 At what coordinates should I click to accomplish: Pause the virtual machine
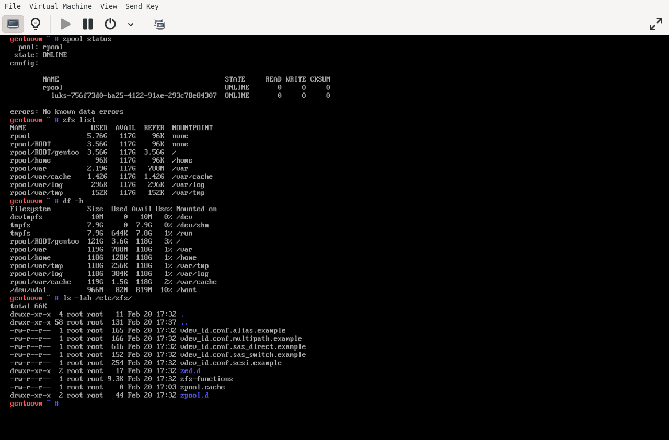click(88, 24)
